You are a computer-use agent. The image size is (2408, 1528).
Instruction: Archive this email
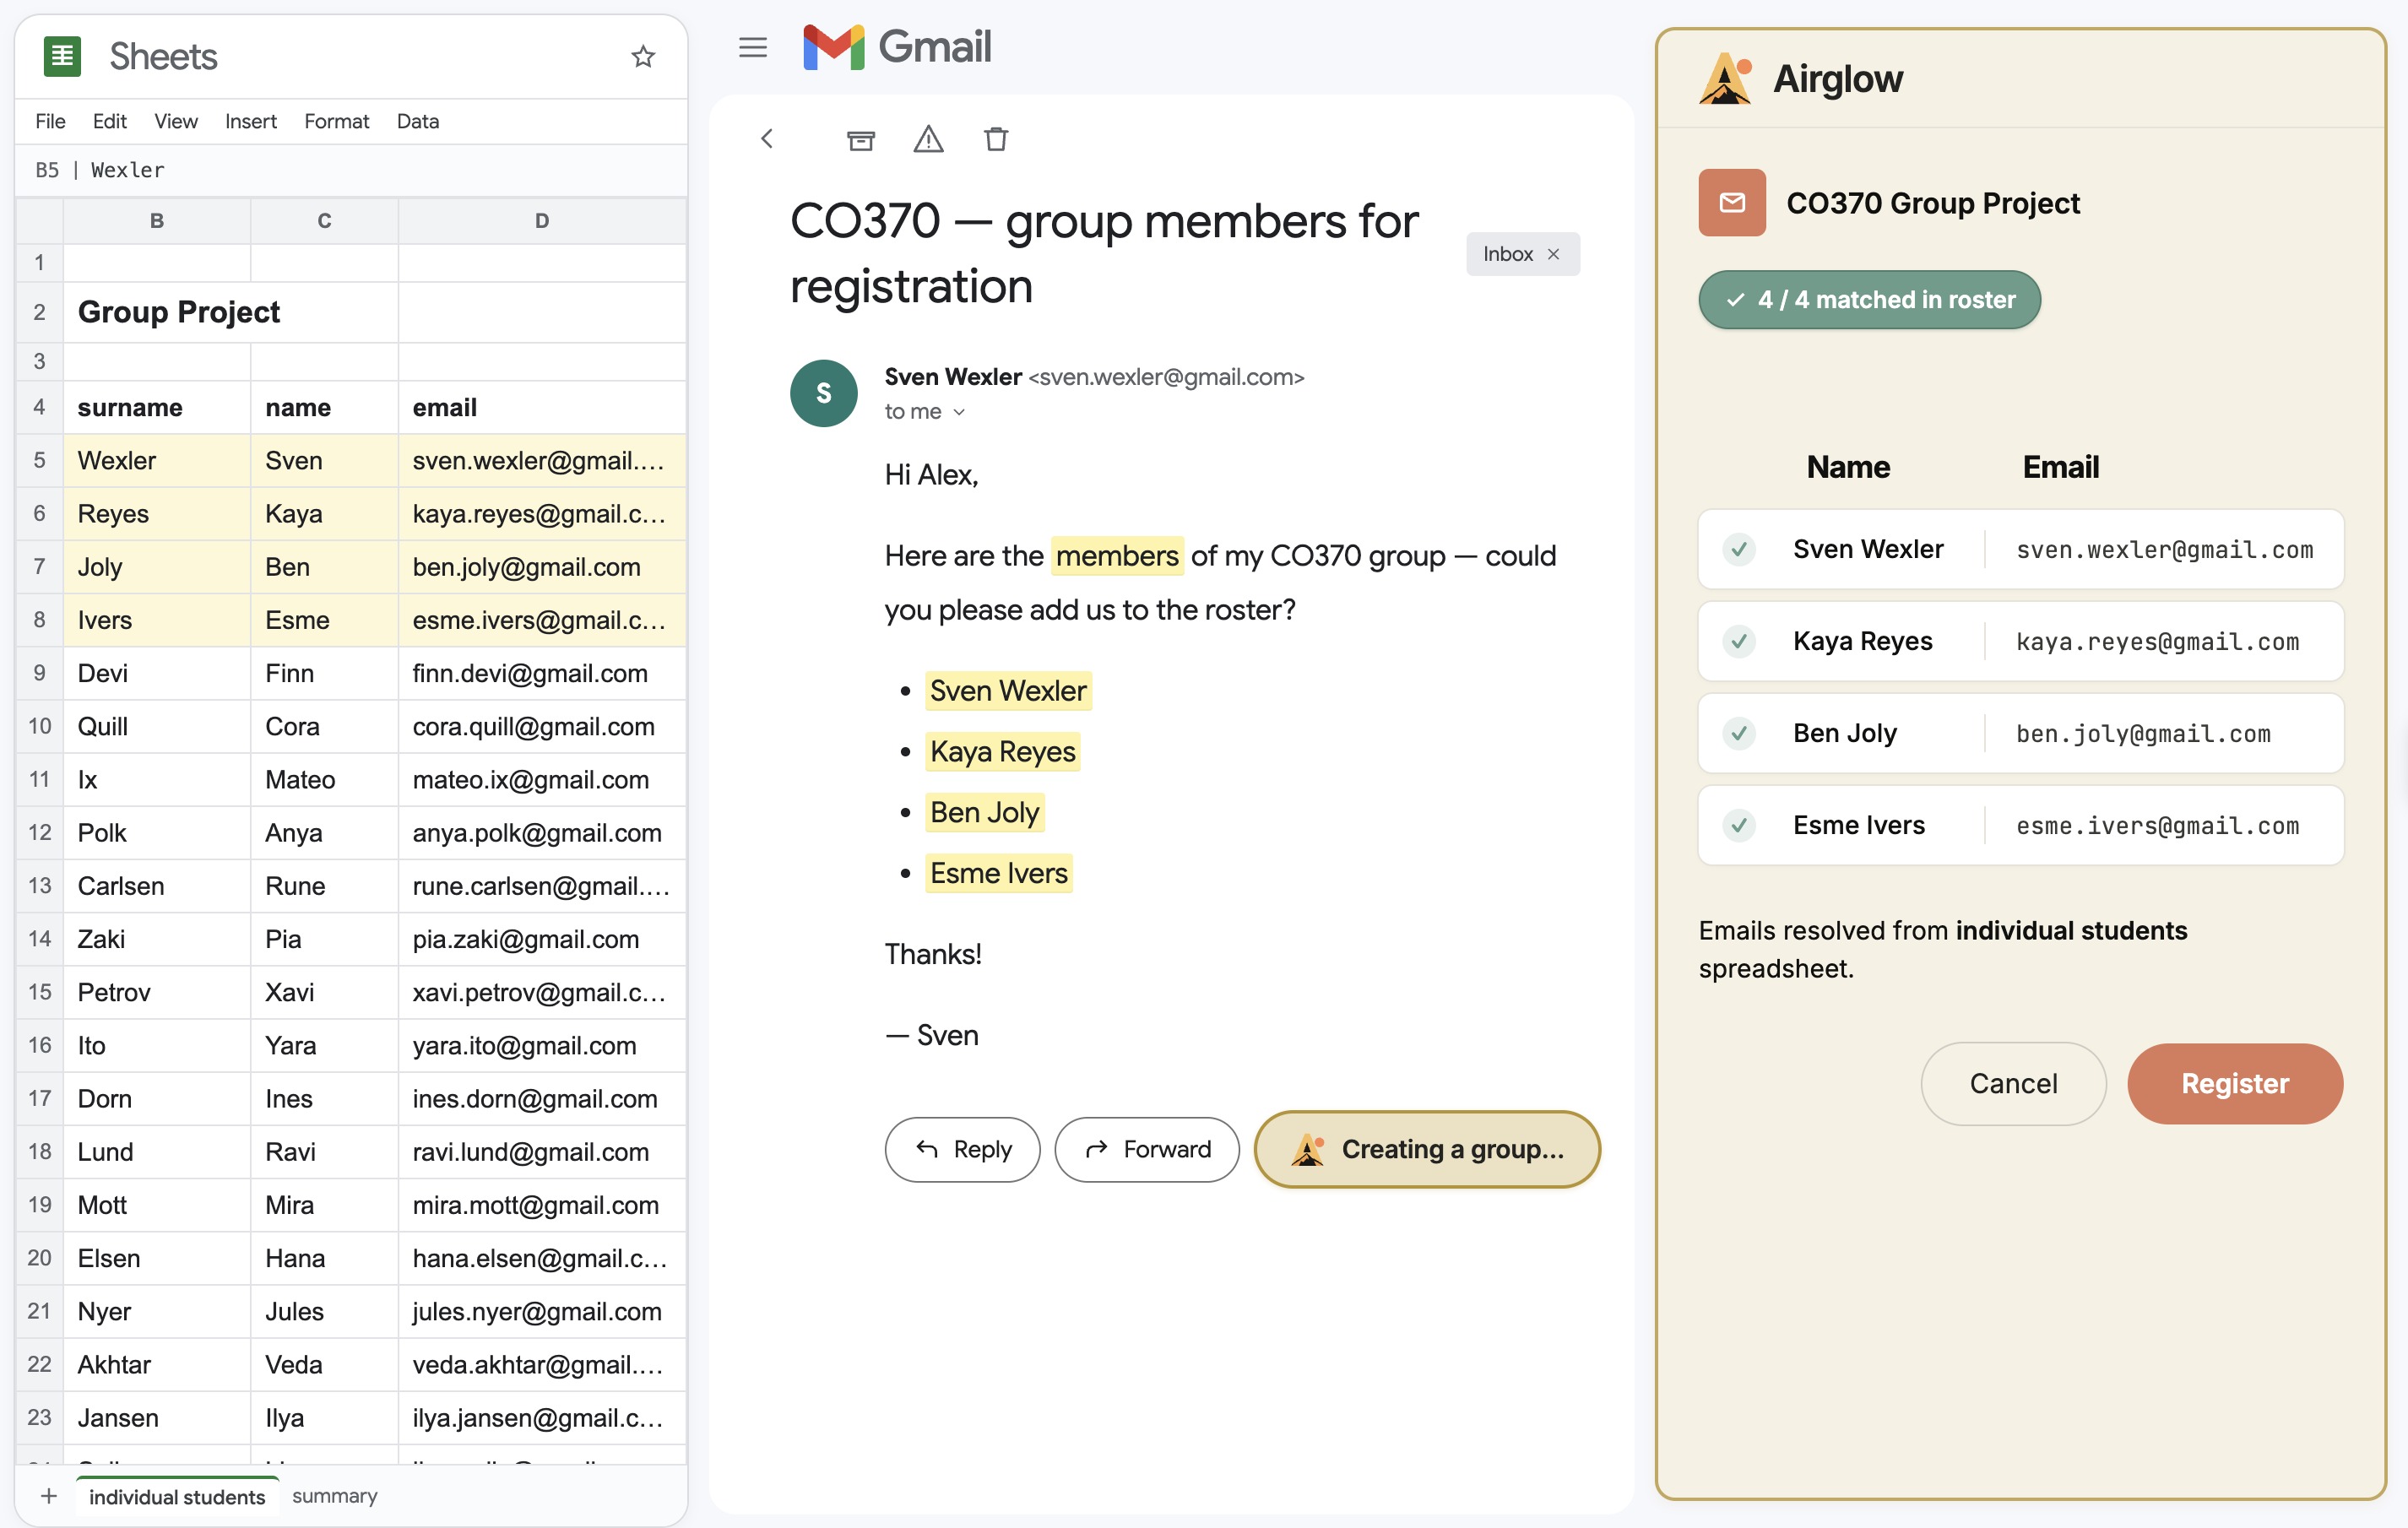(860, 139)
